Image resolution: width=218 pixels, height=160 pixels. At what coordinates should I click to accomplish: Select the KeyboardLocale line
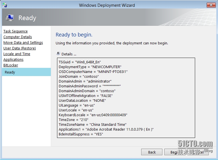click(93, 115)
